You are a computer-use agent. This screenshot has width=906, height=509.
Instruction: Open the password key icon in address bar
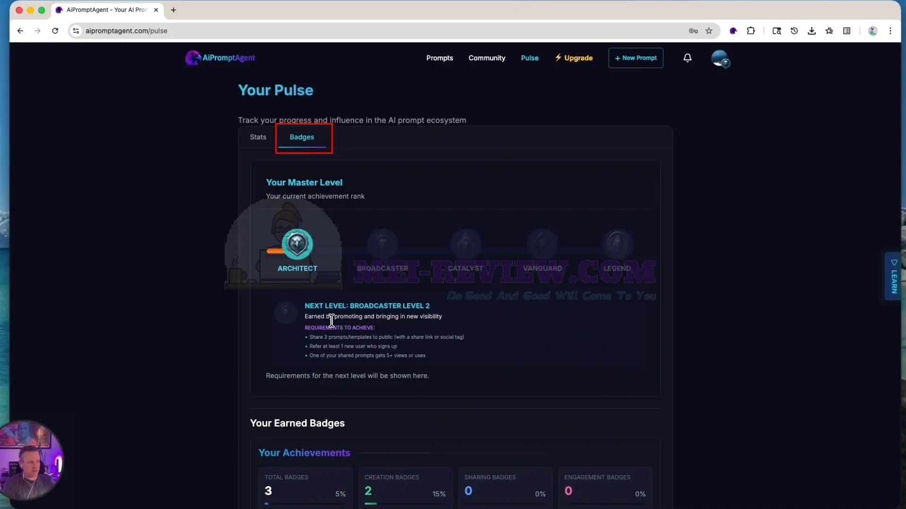click(693, 31)
